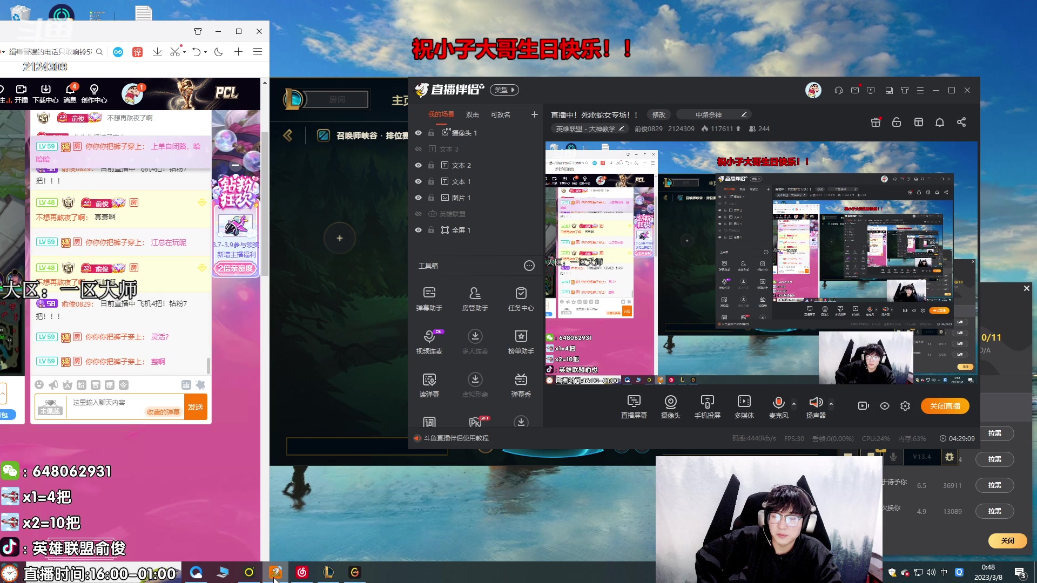
Task: Click the share icon above the preview
Action: [x=961, y=123]
